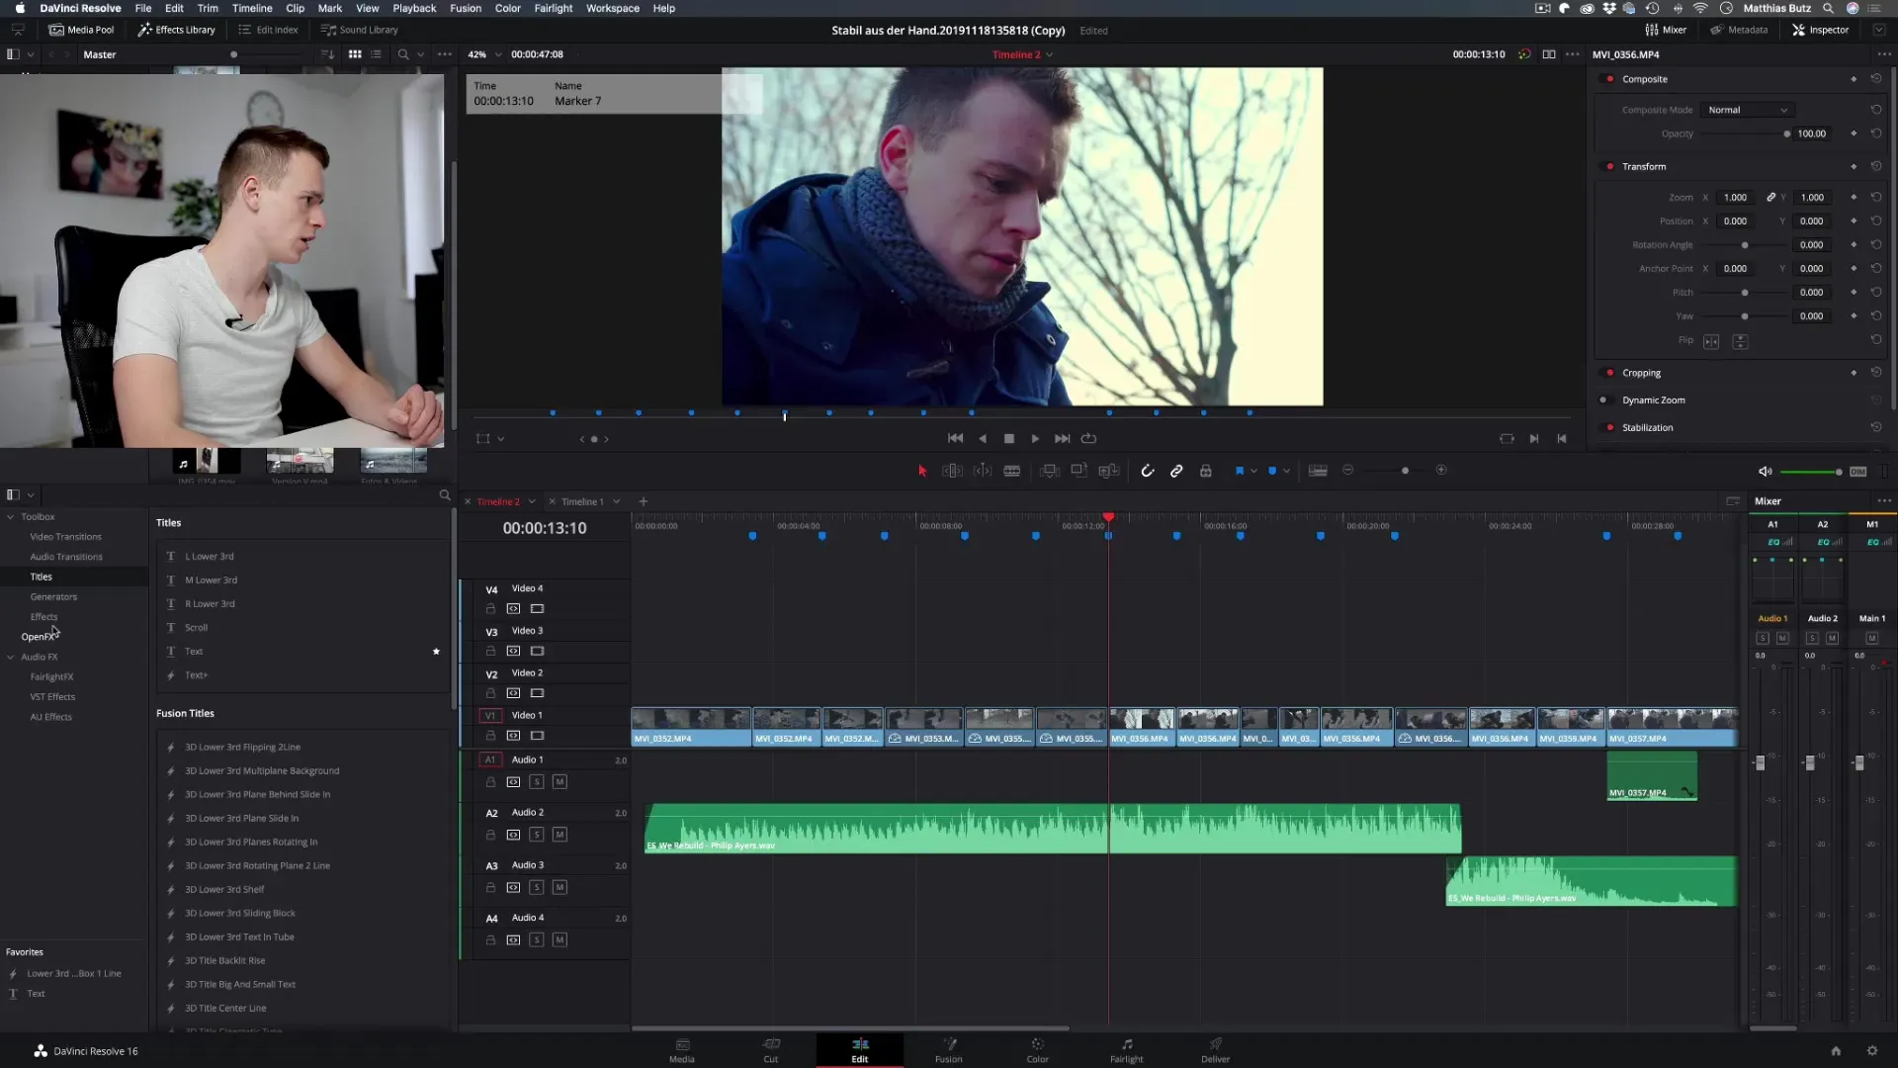Click the selection mode arrow tool
Screen dimensions: 1898x1068
pos(922,471)
